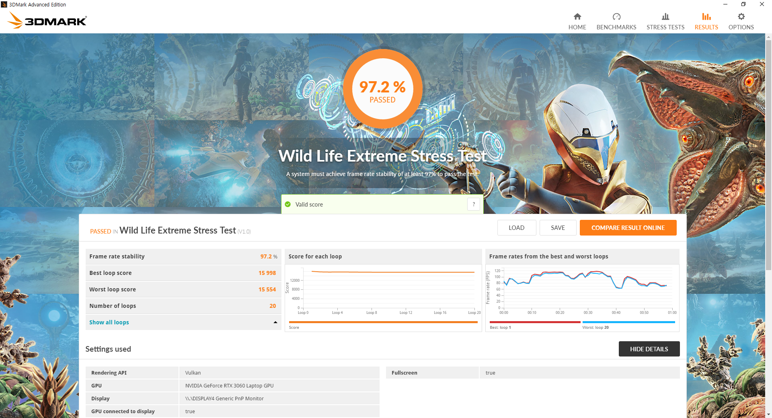Viewport: 772px width, 418px height.
Task: Click the Options gear icon
Action: click(x=741, y=16)
